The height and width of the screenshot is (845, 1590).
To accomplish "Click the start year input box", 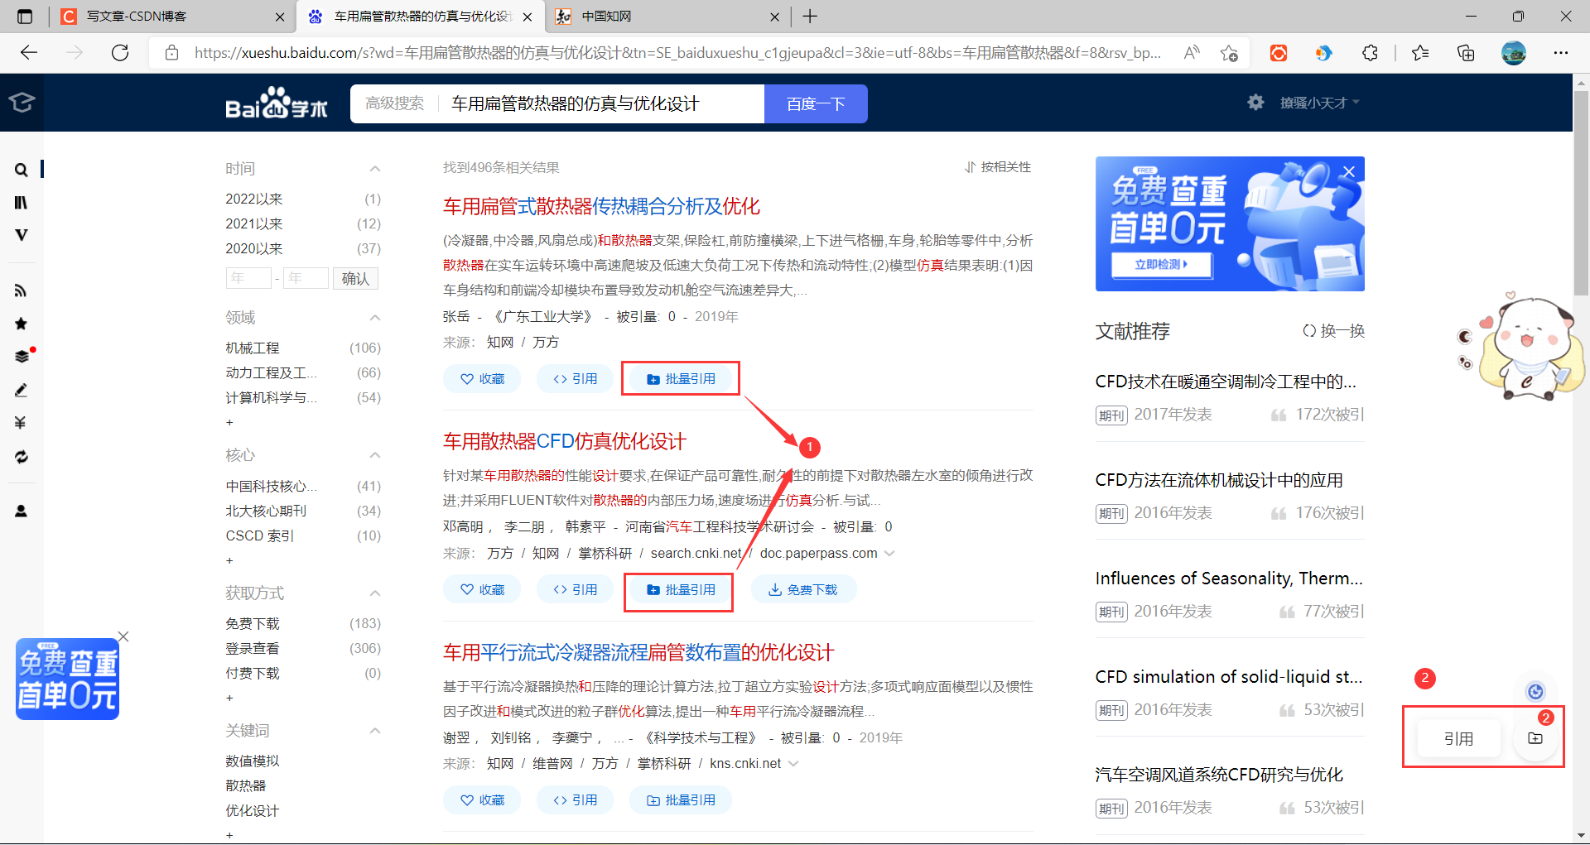I will 248,279.
